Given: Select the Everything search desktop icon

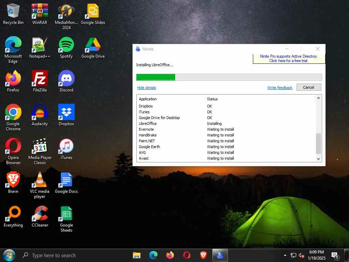Looking at the screenshot, I should pyautogui.click(x=13, y=217).
